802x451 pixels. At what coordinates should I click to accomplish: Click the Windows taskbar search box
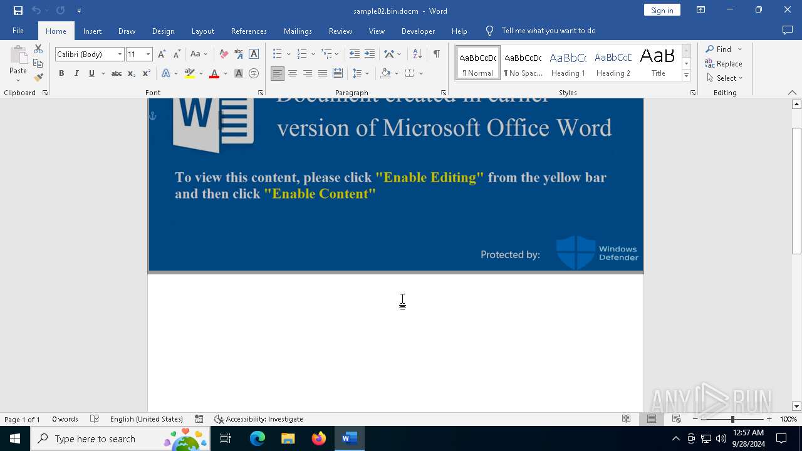point(120,438)
